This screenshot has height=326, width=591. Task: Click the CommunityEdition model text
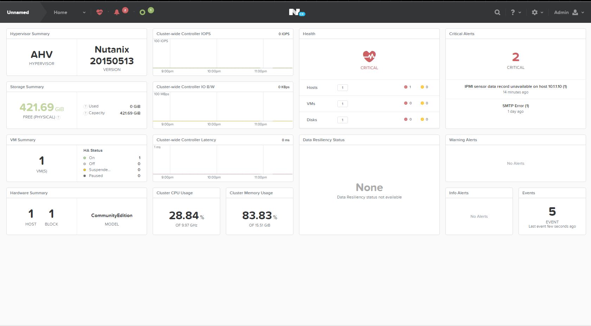click(x=112, y=215)
